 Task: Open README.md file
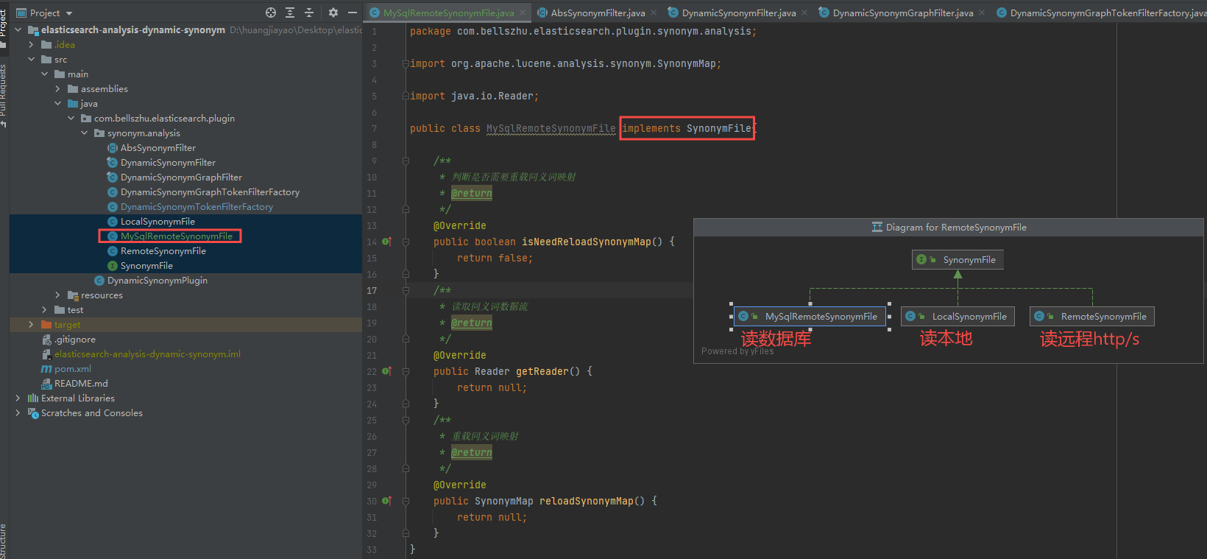coord(81,383)
